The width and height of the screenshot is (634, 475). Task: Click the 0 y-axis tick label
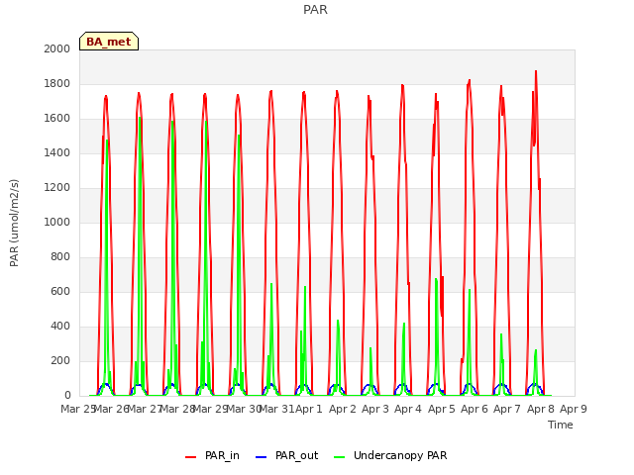pyautogui.click(x=67, y=396)
